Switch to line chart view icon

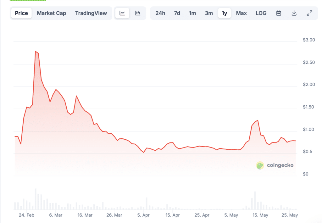pos(122,13)
